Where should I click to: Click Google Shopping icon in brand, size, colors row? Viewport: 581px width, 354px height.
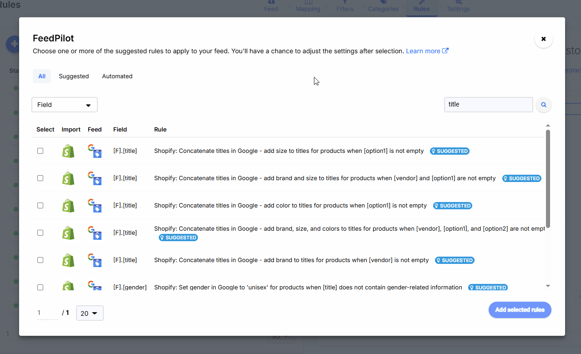pyautogui.click(x=95, y=233)
